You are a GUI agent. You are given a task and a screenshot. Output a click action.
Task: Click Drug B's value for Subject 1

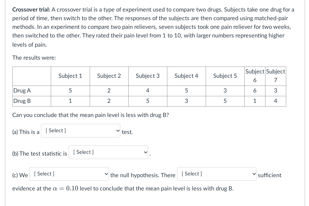point(70,101)
